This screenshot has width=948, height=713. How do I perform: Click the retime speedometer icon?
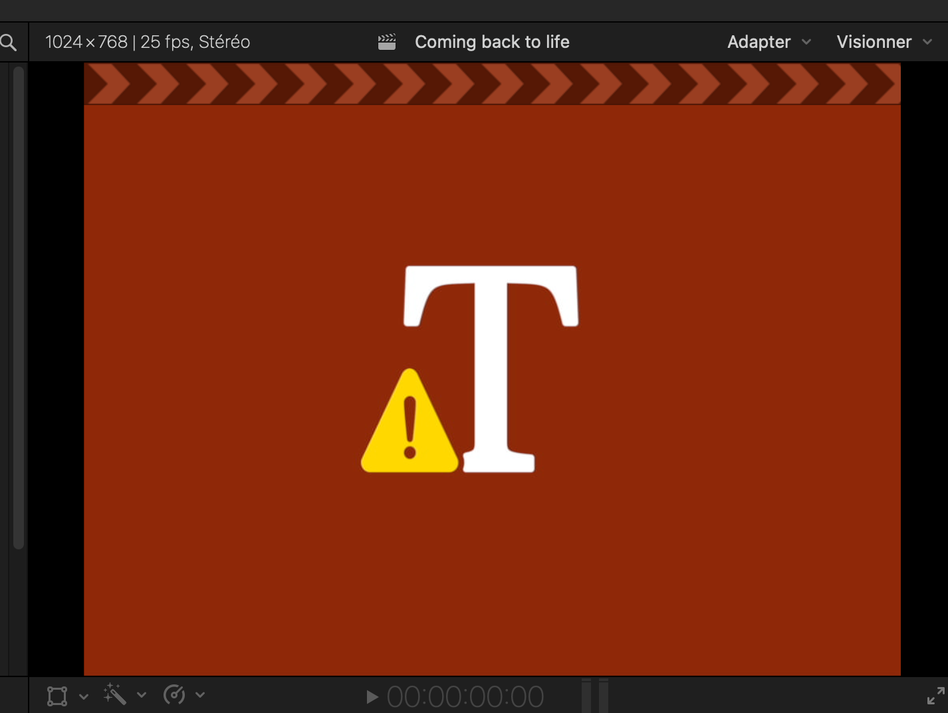tap(174, 695)
